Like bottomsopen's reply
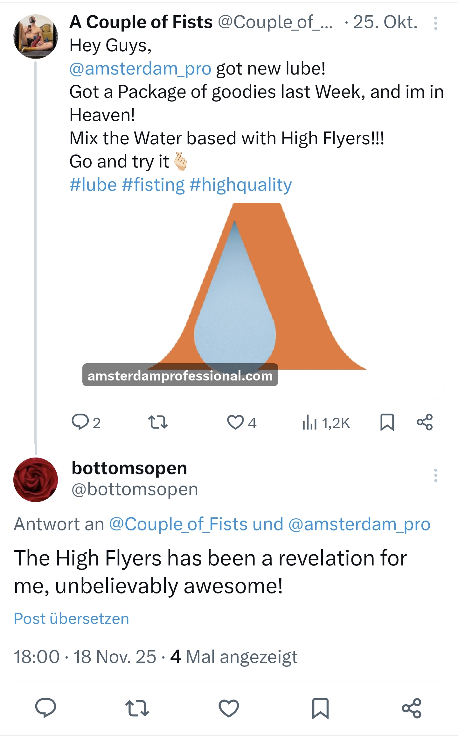This screenshot has height=746, width=458. click(229, 708)
